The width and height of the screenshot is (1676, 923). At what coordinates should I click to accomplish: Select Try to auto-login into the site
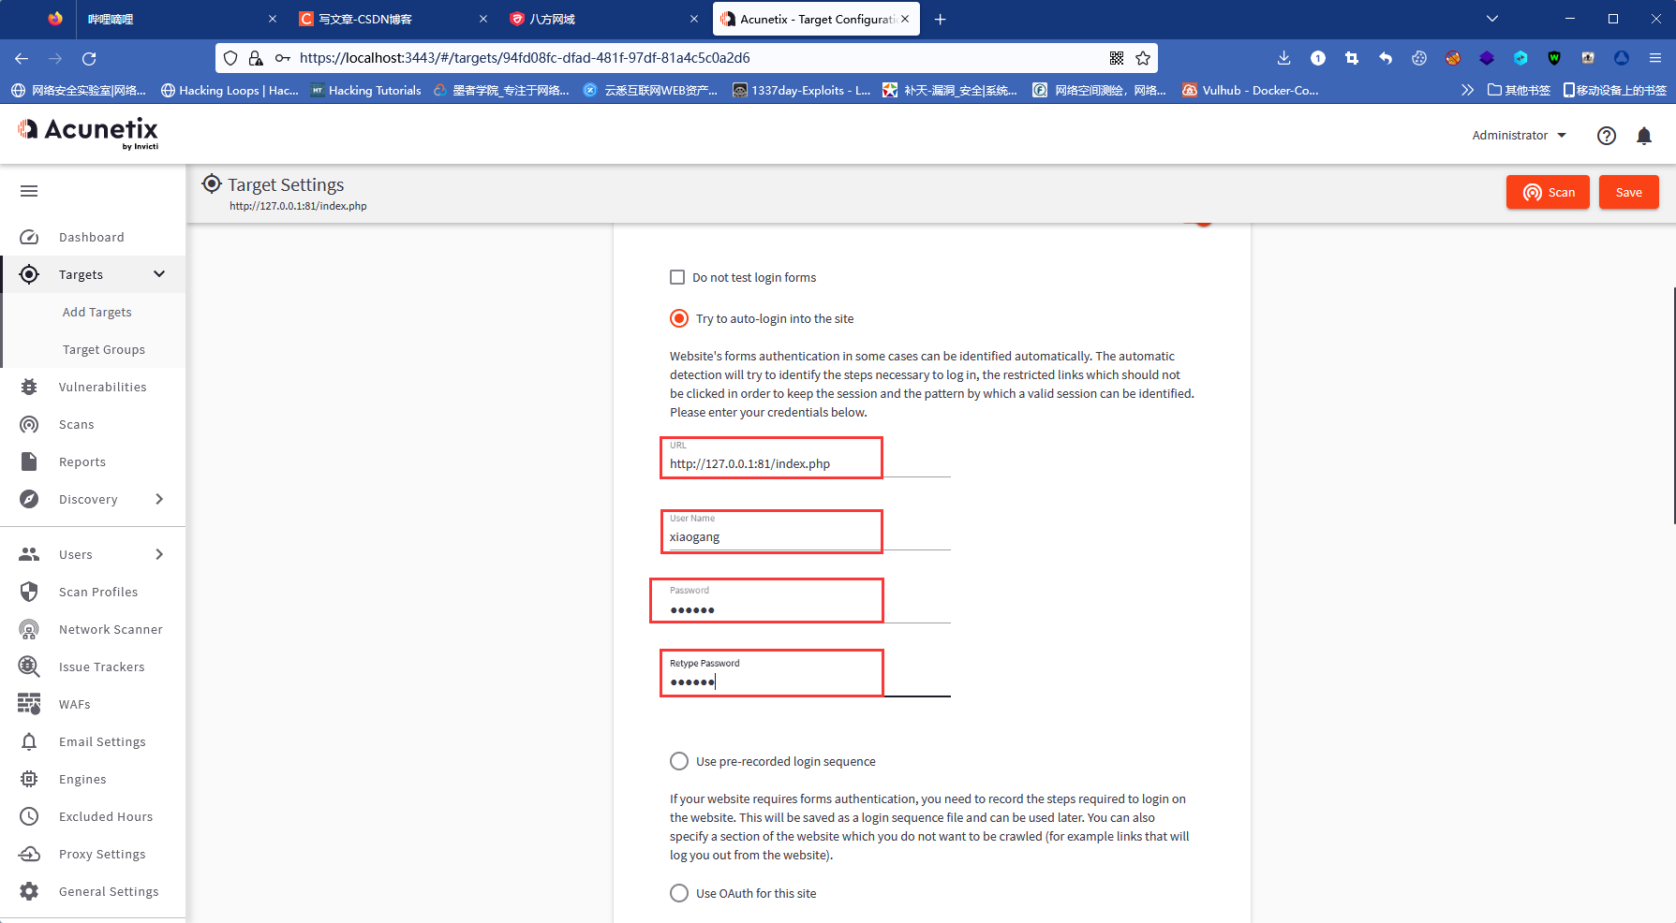point(679,318)
